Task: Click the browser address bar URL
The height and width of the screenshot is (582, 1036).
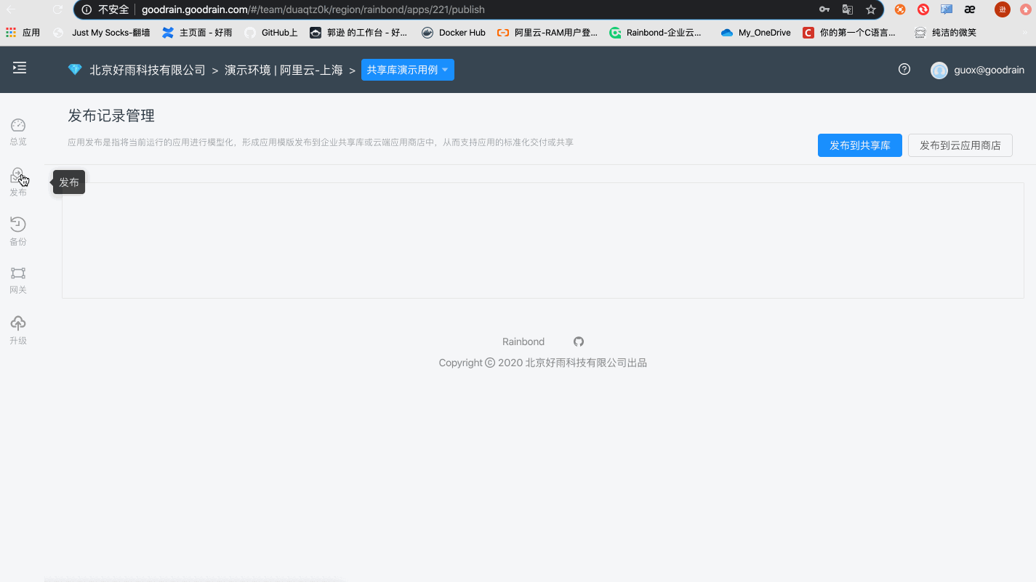Action: pyautogui.click(x=313, y=9)
